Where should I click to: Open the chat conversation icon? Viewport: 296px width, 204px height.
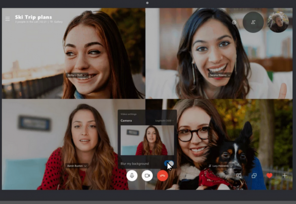[x=239, y=176]
